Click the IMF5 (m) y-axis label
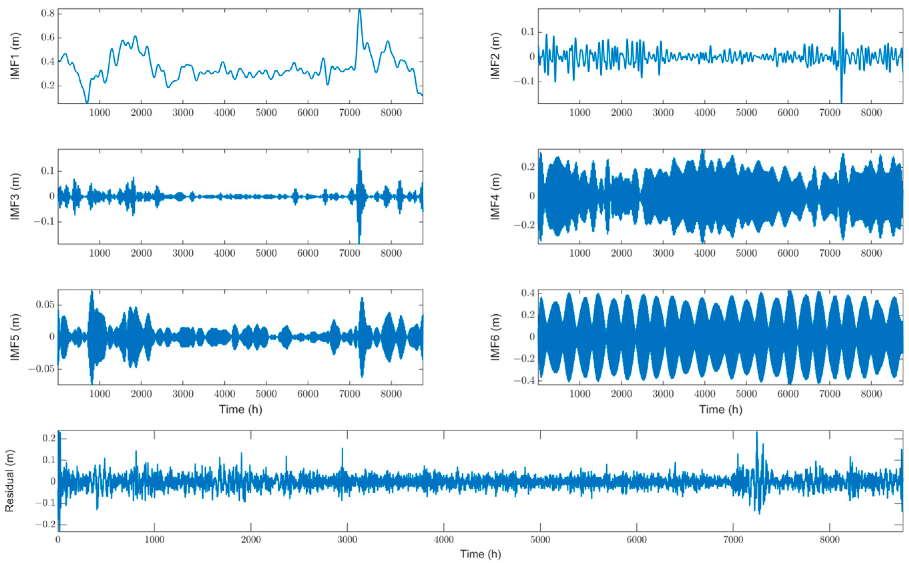 pyautogui.click(x=15, y=337)
